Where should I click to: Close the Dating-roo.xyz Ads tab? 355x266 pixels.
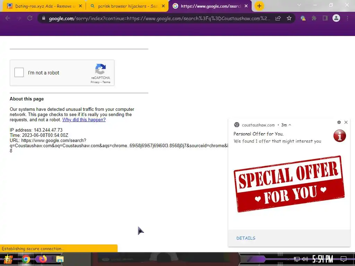tap(80, 6)
